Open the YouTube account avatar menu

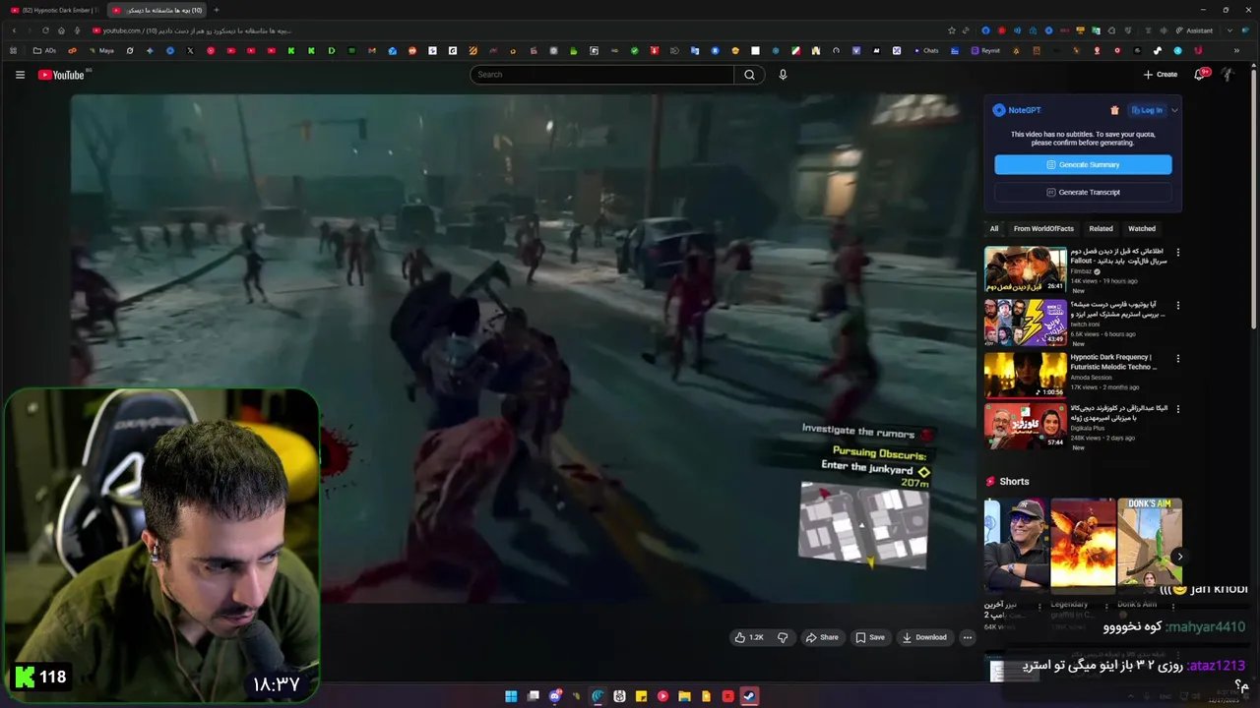tap(1228, 75)
